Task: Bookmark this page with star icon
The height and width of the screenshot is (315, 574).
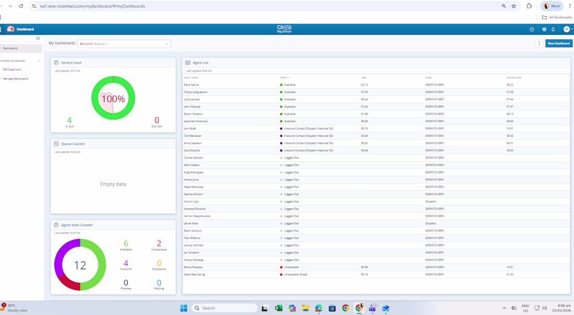Action: (514, 6)
